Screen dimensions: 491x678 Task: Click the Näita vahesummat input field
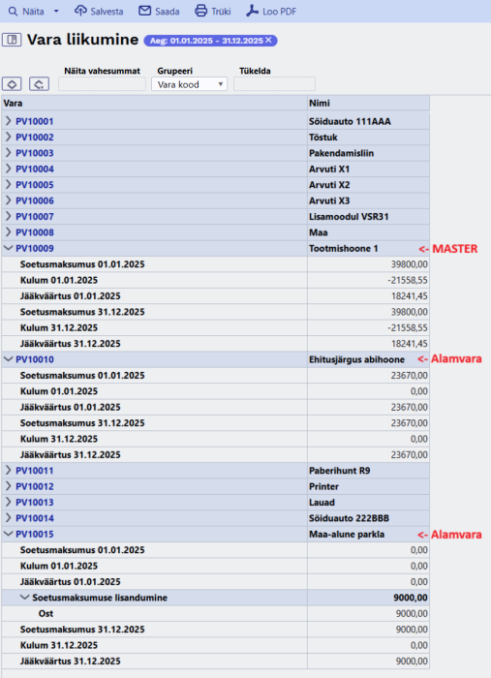(102, 84)
